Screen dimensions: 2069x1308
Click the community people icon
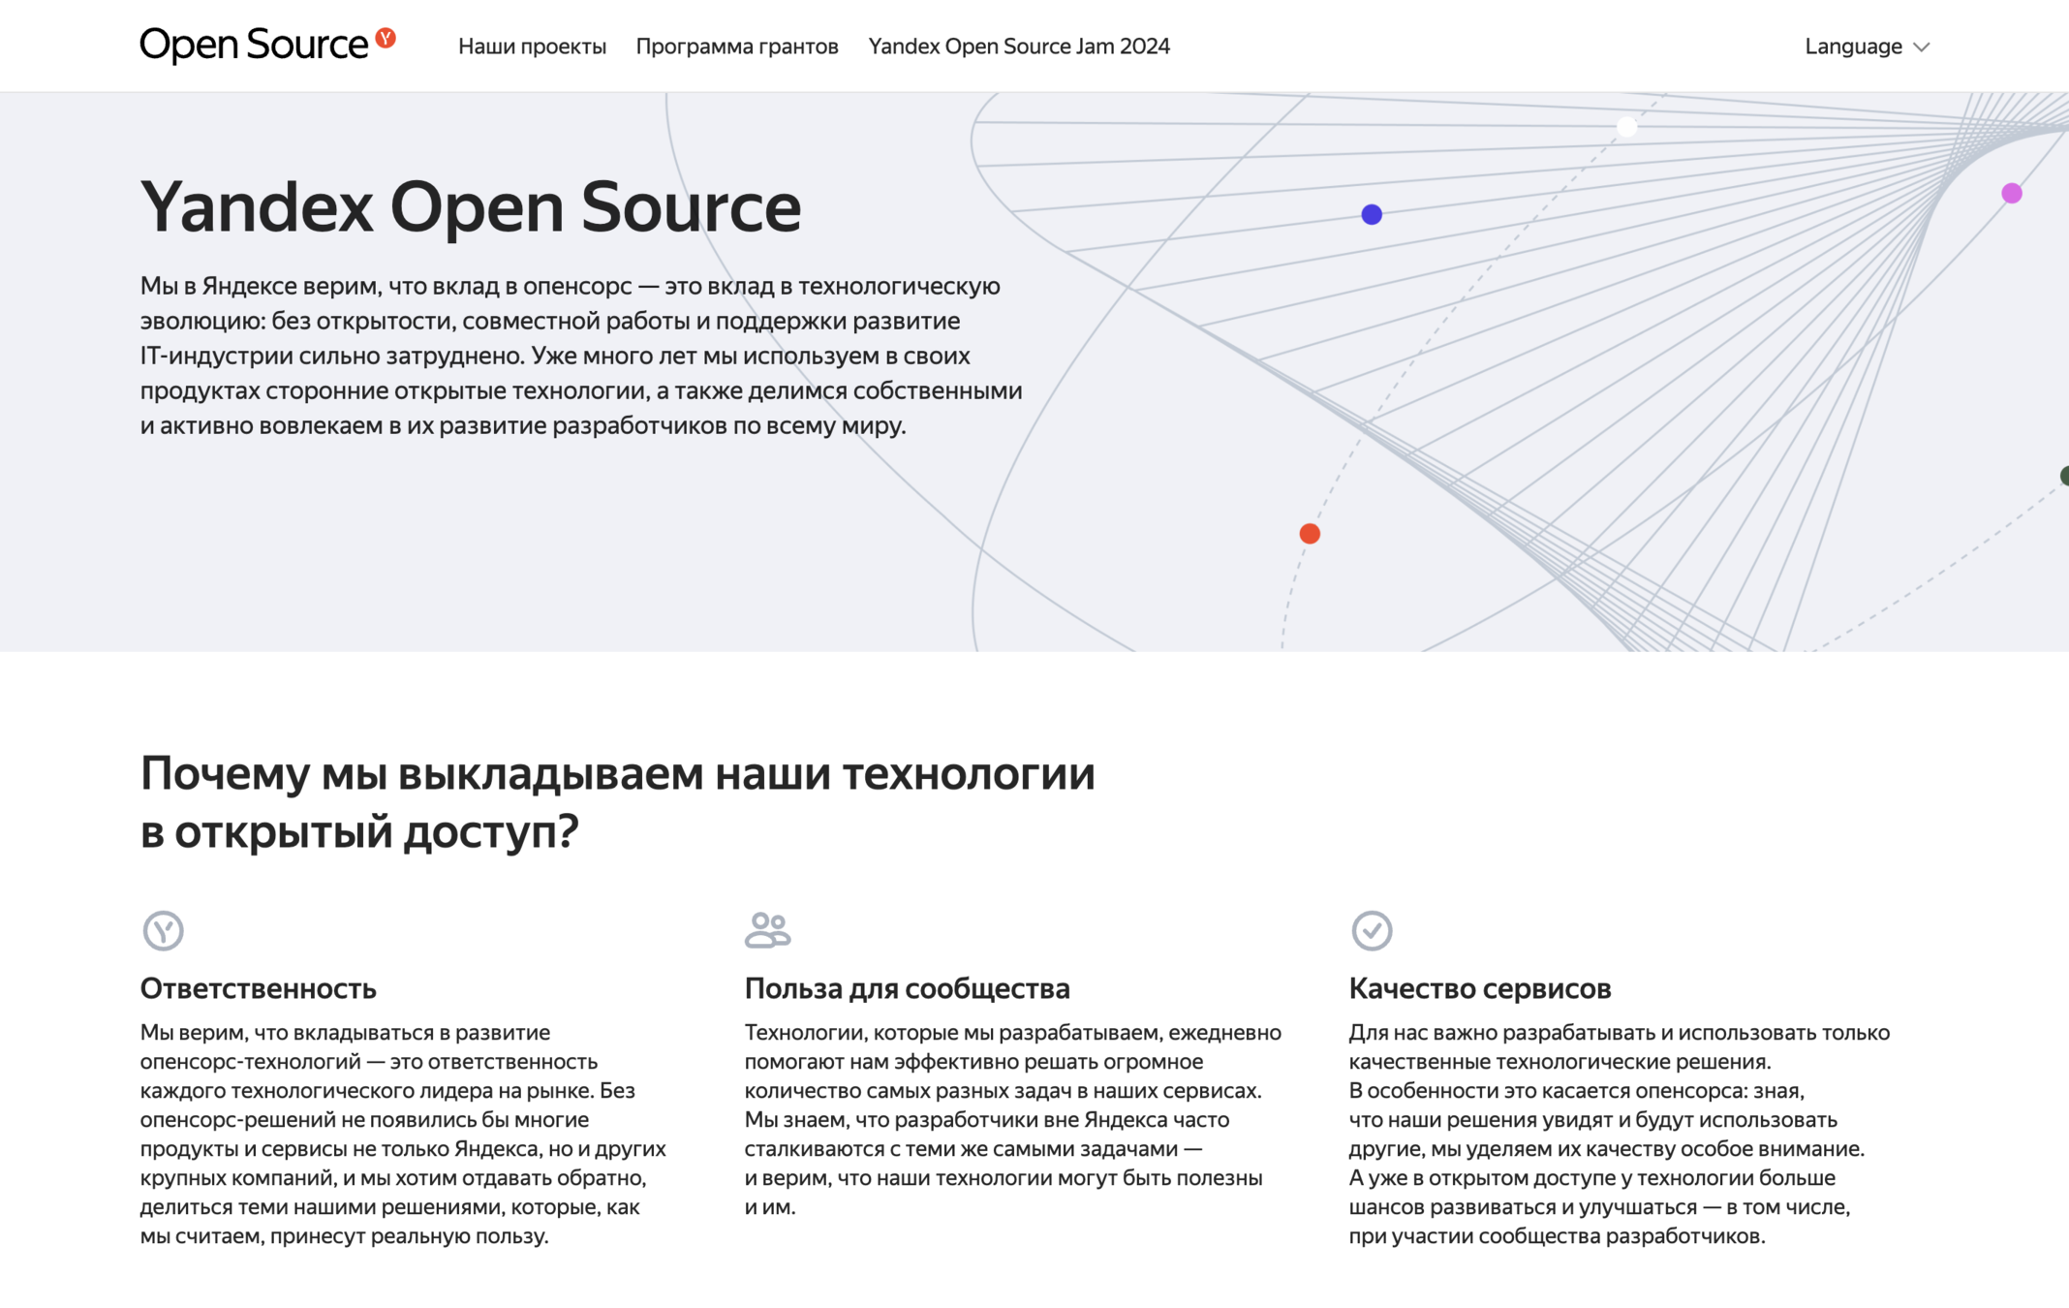[767, 930]
